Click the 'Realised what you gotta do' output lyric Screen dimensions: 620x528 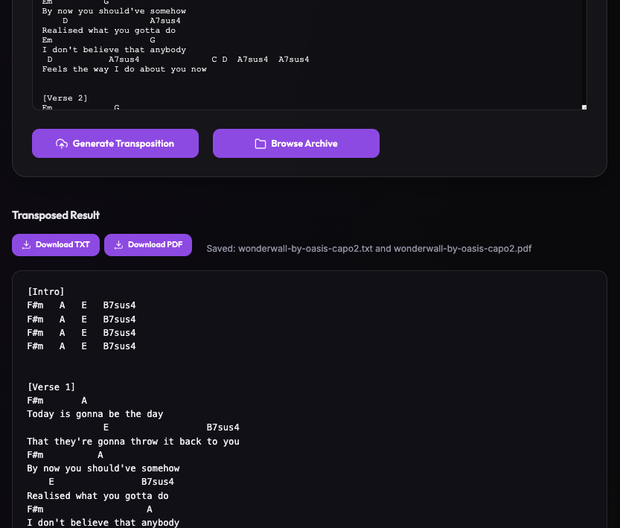pos(98,496)
